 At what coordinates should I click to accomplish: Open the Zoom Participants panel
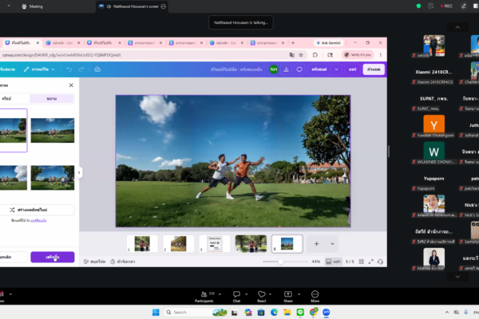(x=204, y=297)
